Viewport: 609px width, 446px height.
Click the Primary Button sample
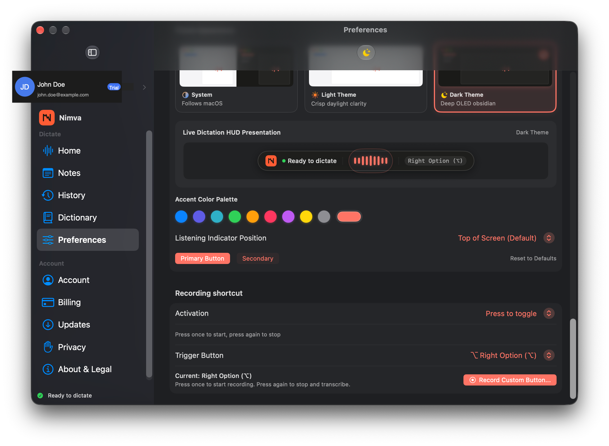click(x=202, y=258)
